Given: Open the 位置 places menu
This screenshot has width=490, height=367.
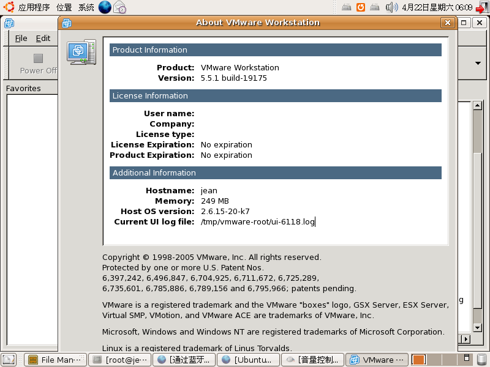Looking at the screenshot, I should pyautogui.click(x=64, y=7).
